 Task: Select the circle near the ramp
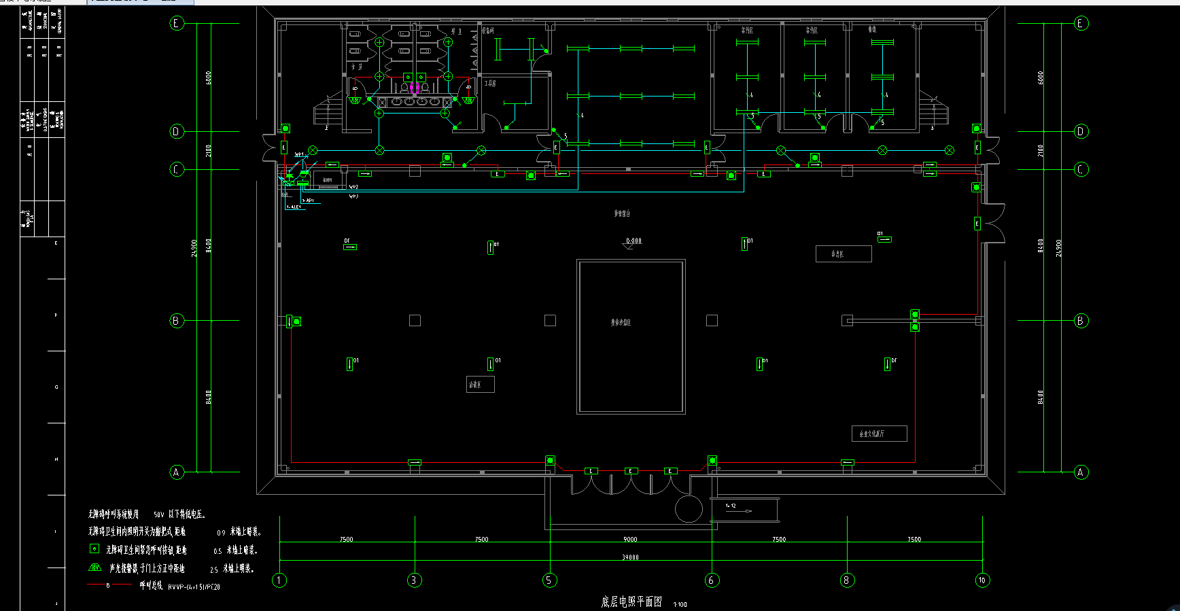689,508
